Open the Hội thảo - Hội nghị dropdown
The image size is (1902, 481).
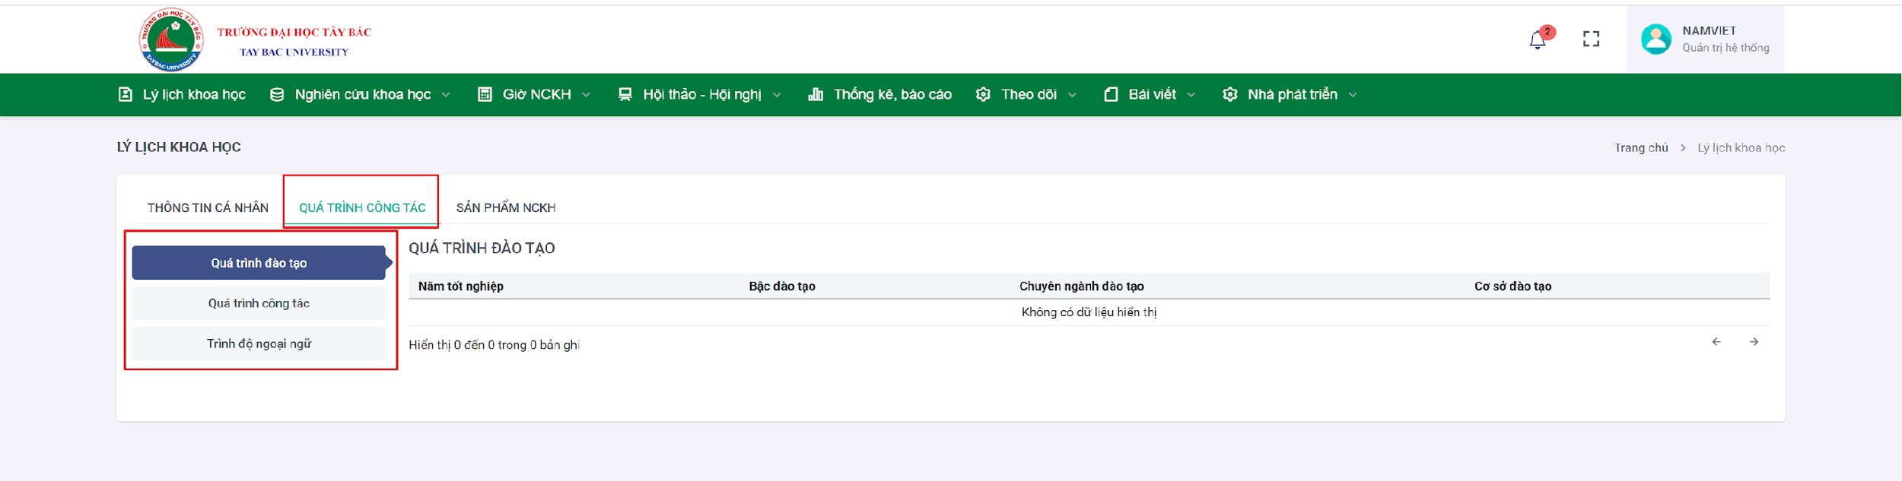pyautogui.click(x=699, y=94)
